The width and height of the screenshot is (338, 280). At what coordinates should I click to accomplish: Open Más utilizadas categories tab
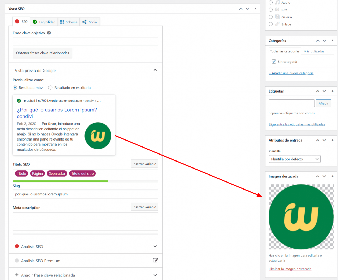314,51
